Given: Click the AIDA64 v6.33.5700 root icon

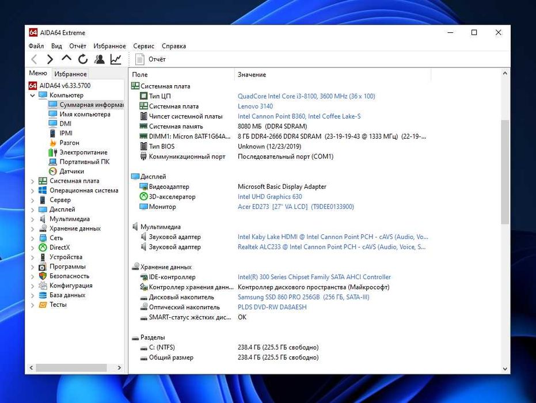Looking at the screenshot, I should [33, 85].
